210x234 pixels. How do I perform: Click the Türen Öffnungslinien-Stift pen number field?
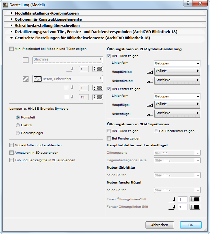click(183, 199)
